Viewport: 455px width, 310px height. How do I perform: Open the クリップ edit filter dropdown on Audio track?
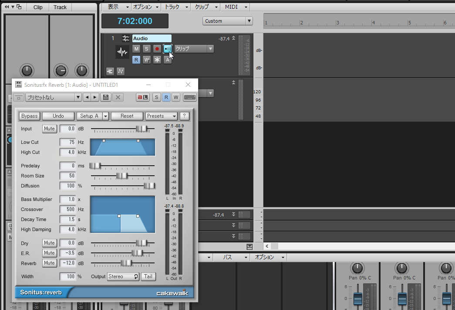pyautogui.click(x=194, y=49)
